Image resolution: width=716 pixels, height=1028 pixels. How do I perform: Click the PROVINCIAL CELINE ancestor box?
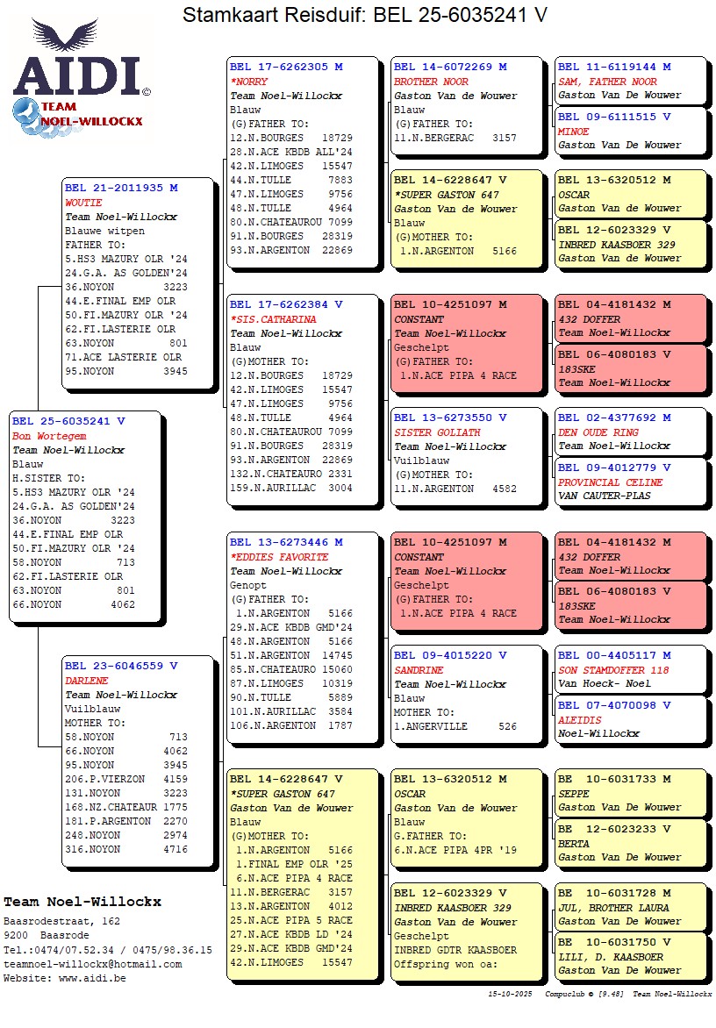point(629,482)
